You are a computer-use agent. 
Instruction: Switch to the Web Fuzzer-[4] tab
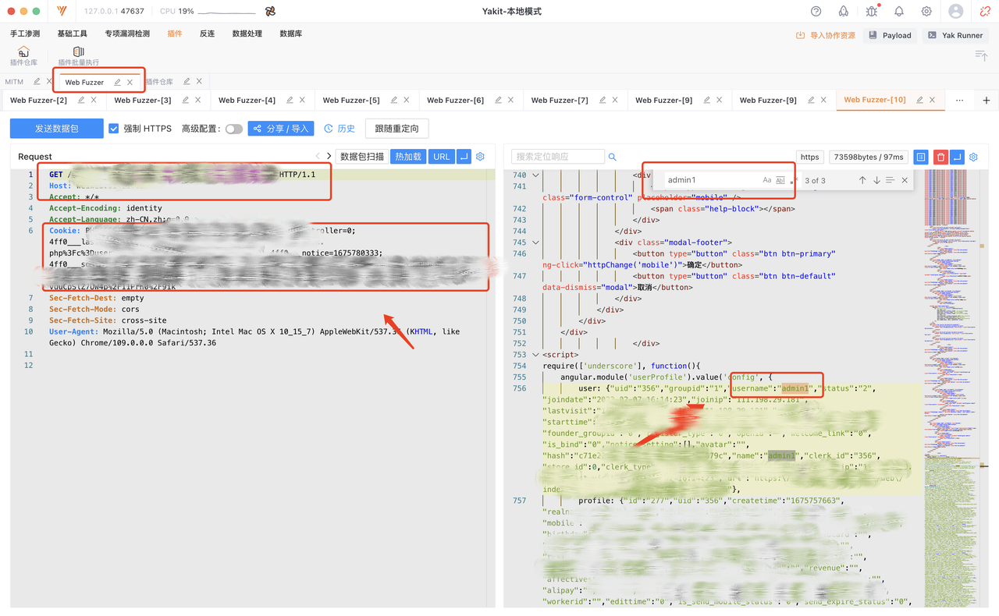(247, 100)
